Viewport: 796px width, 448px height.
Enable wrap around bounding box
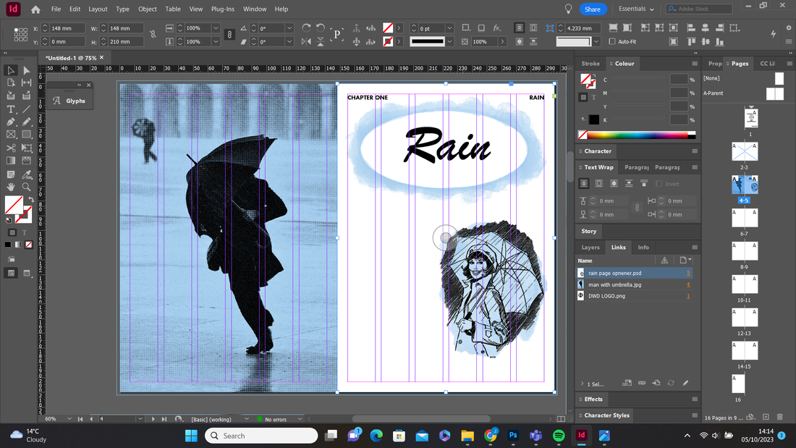point(599,184)
